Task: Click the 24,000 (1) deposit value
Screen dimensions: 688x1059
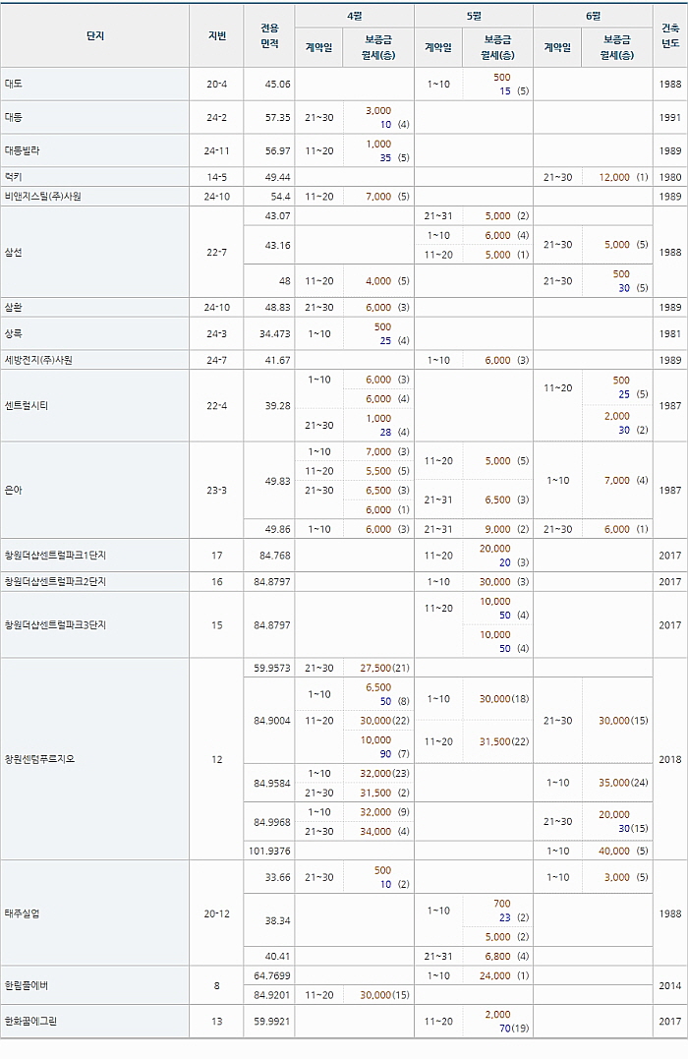Action: (x=504, y=976)
